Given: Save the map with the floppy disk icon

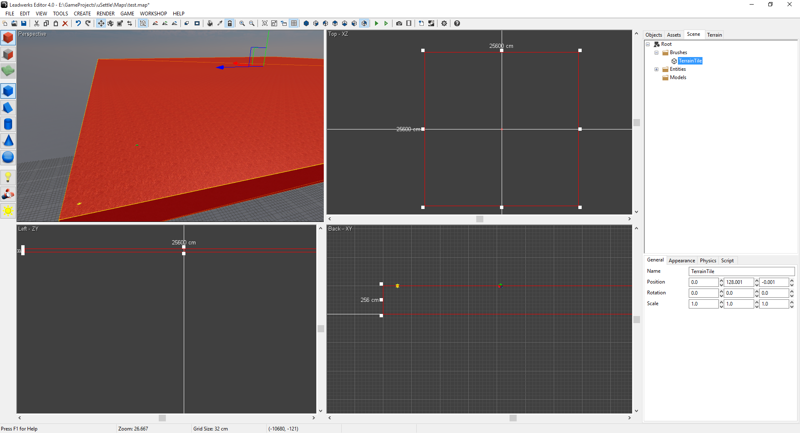Looking at the screenshot, I should (x=24, y=23).
